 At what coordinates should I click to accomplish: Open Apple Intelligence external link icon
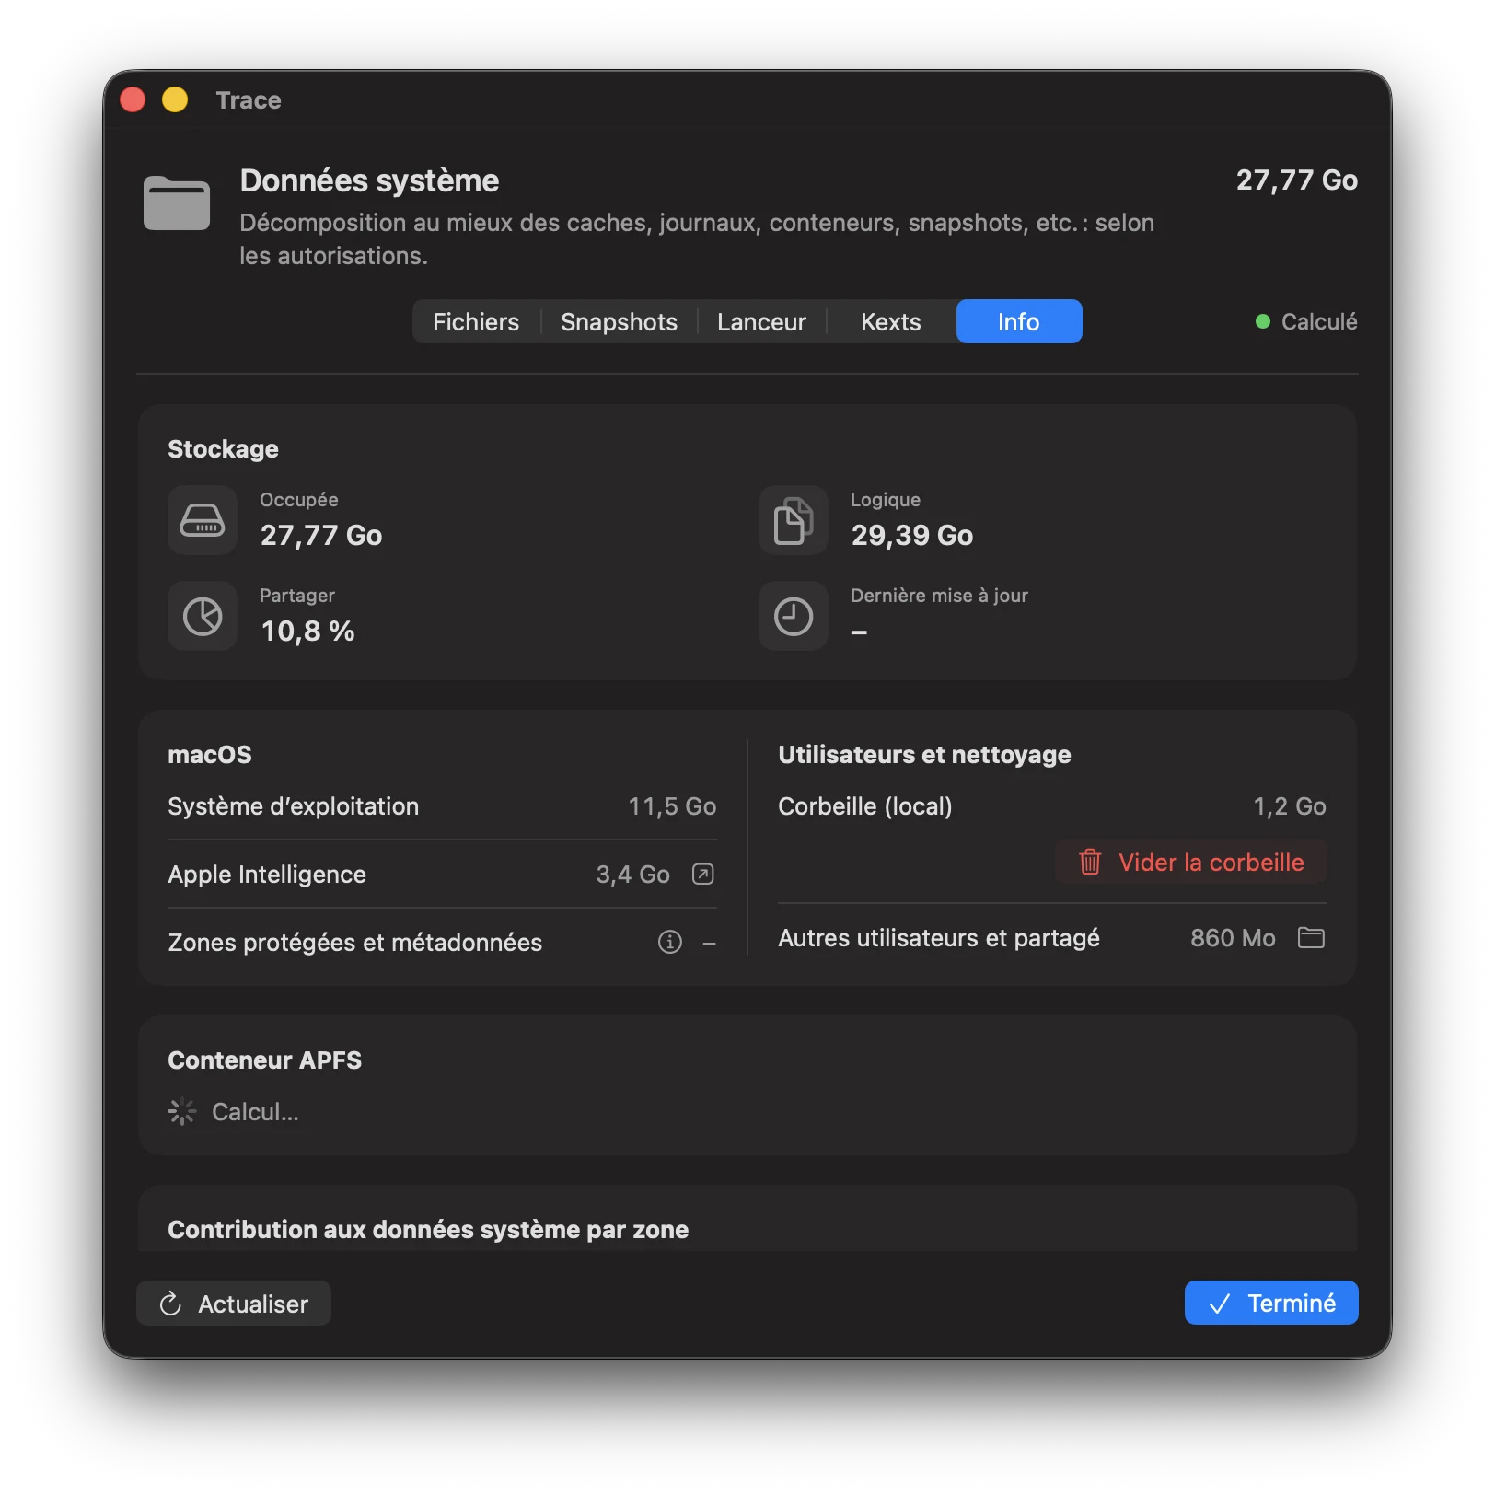coord(703,874)
